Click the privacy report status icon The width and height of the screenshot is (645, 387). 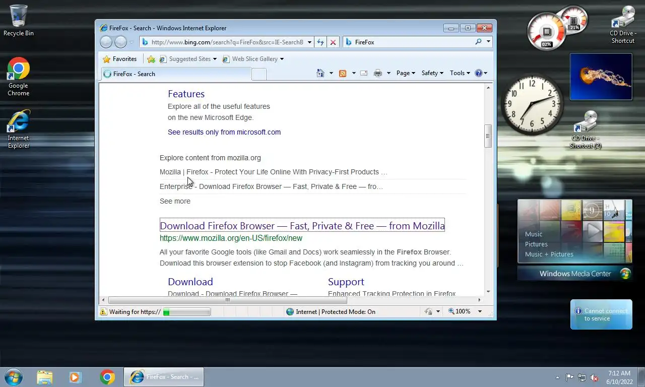[428, 312]
